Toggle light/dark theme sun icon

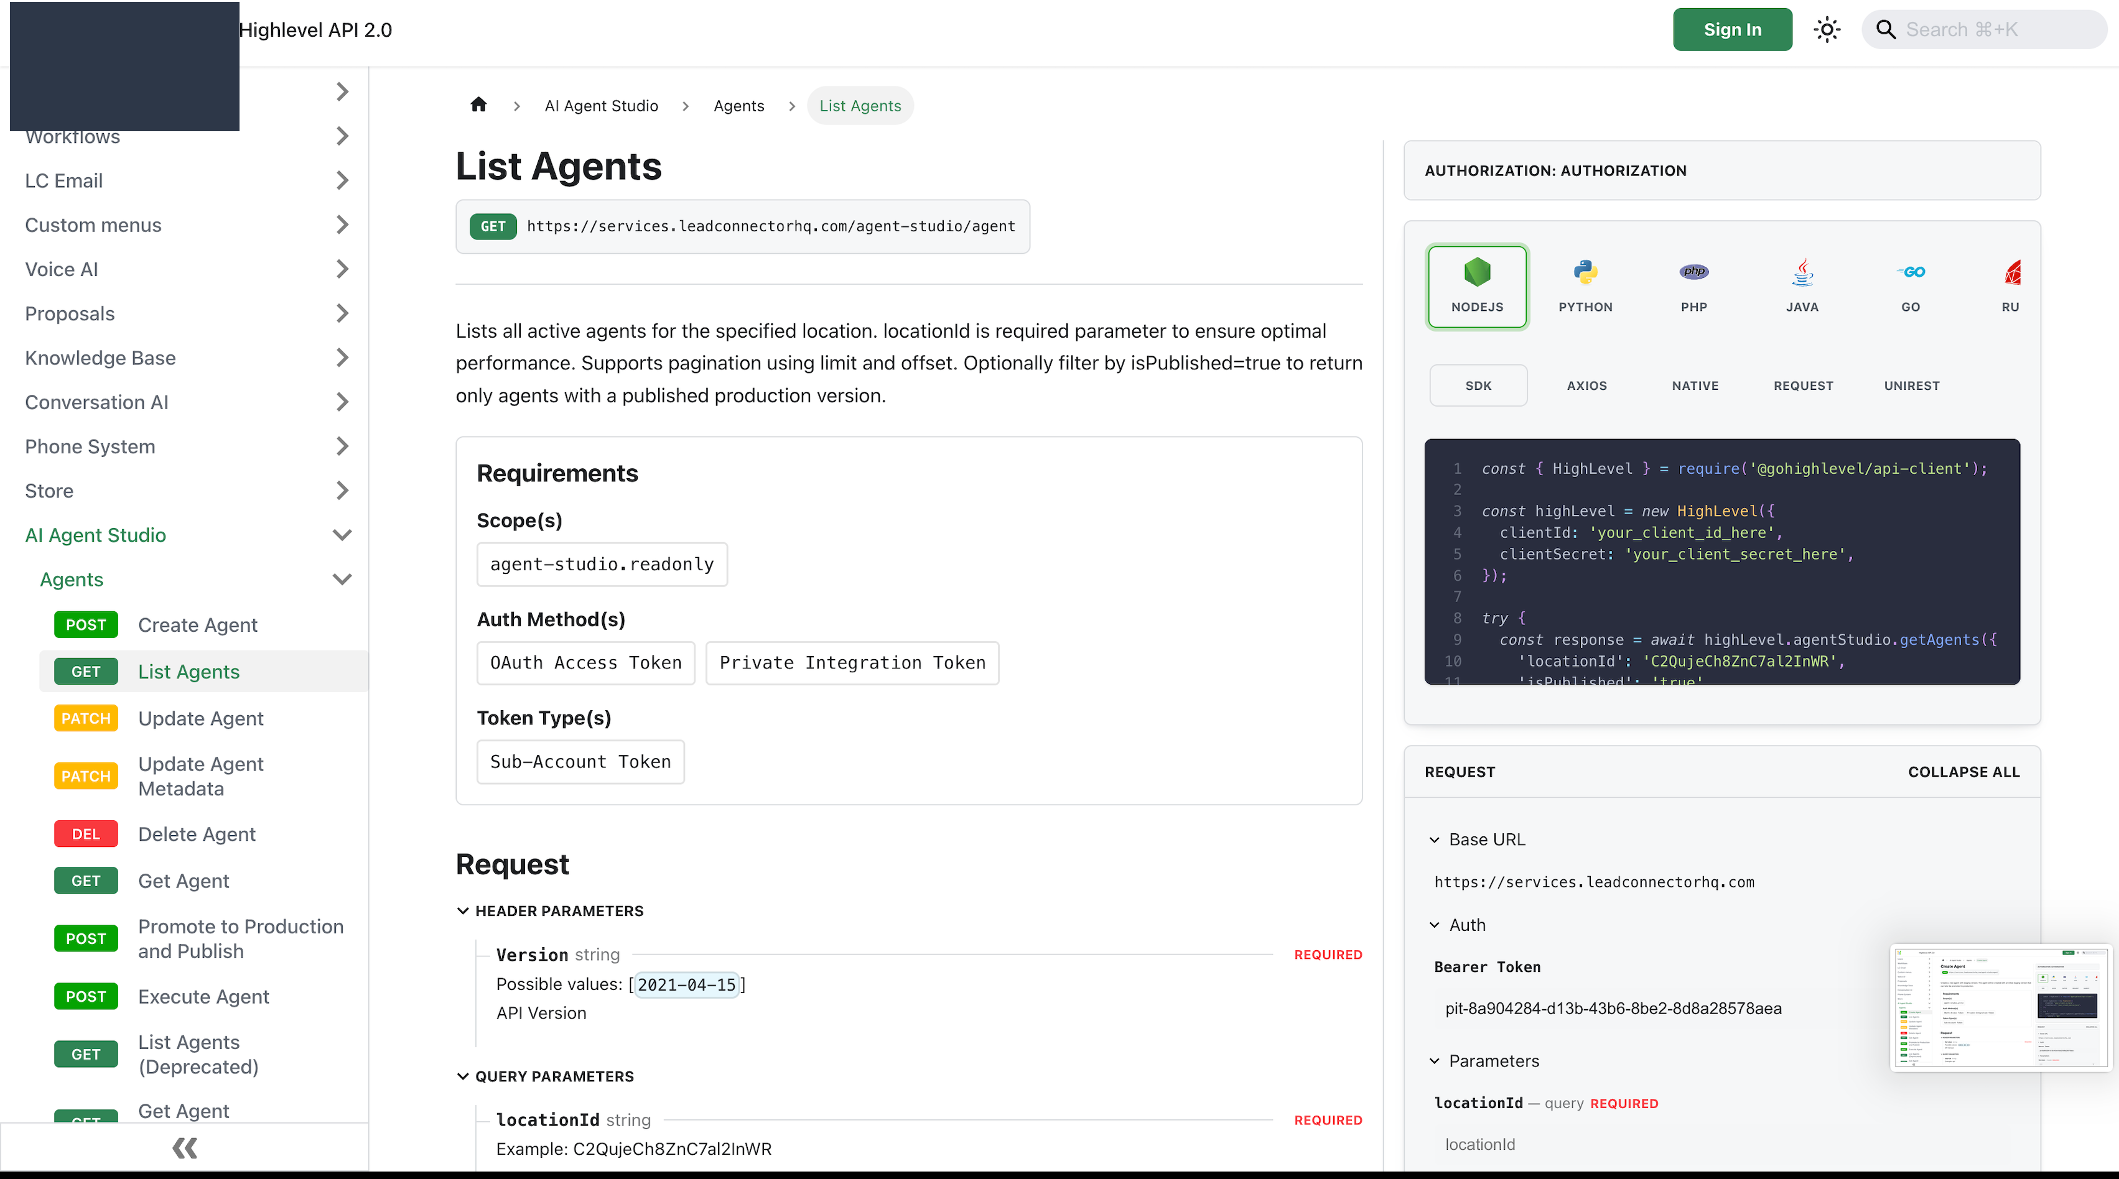pos(1827,30)
